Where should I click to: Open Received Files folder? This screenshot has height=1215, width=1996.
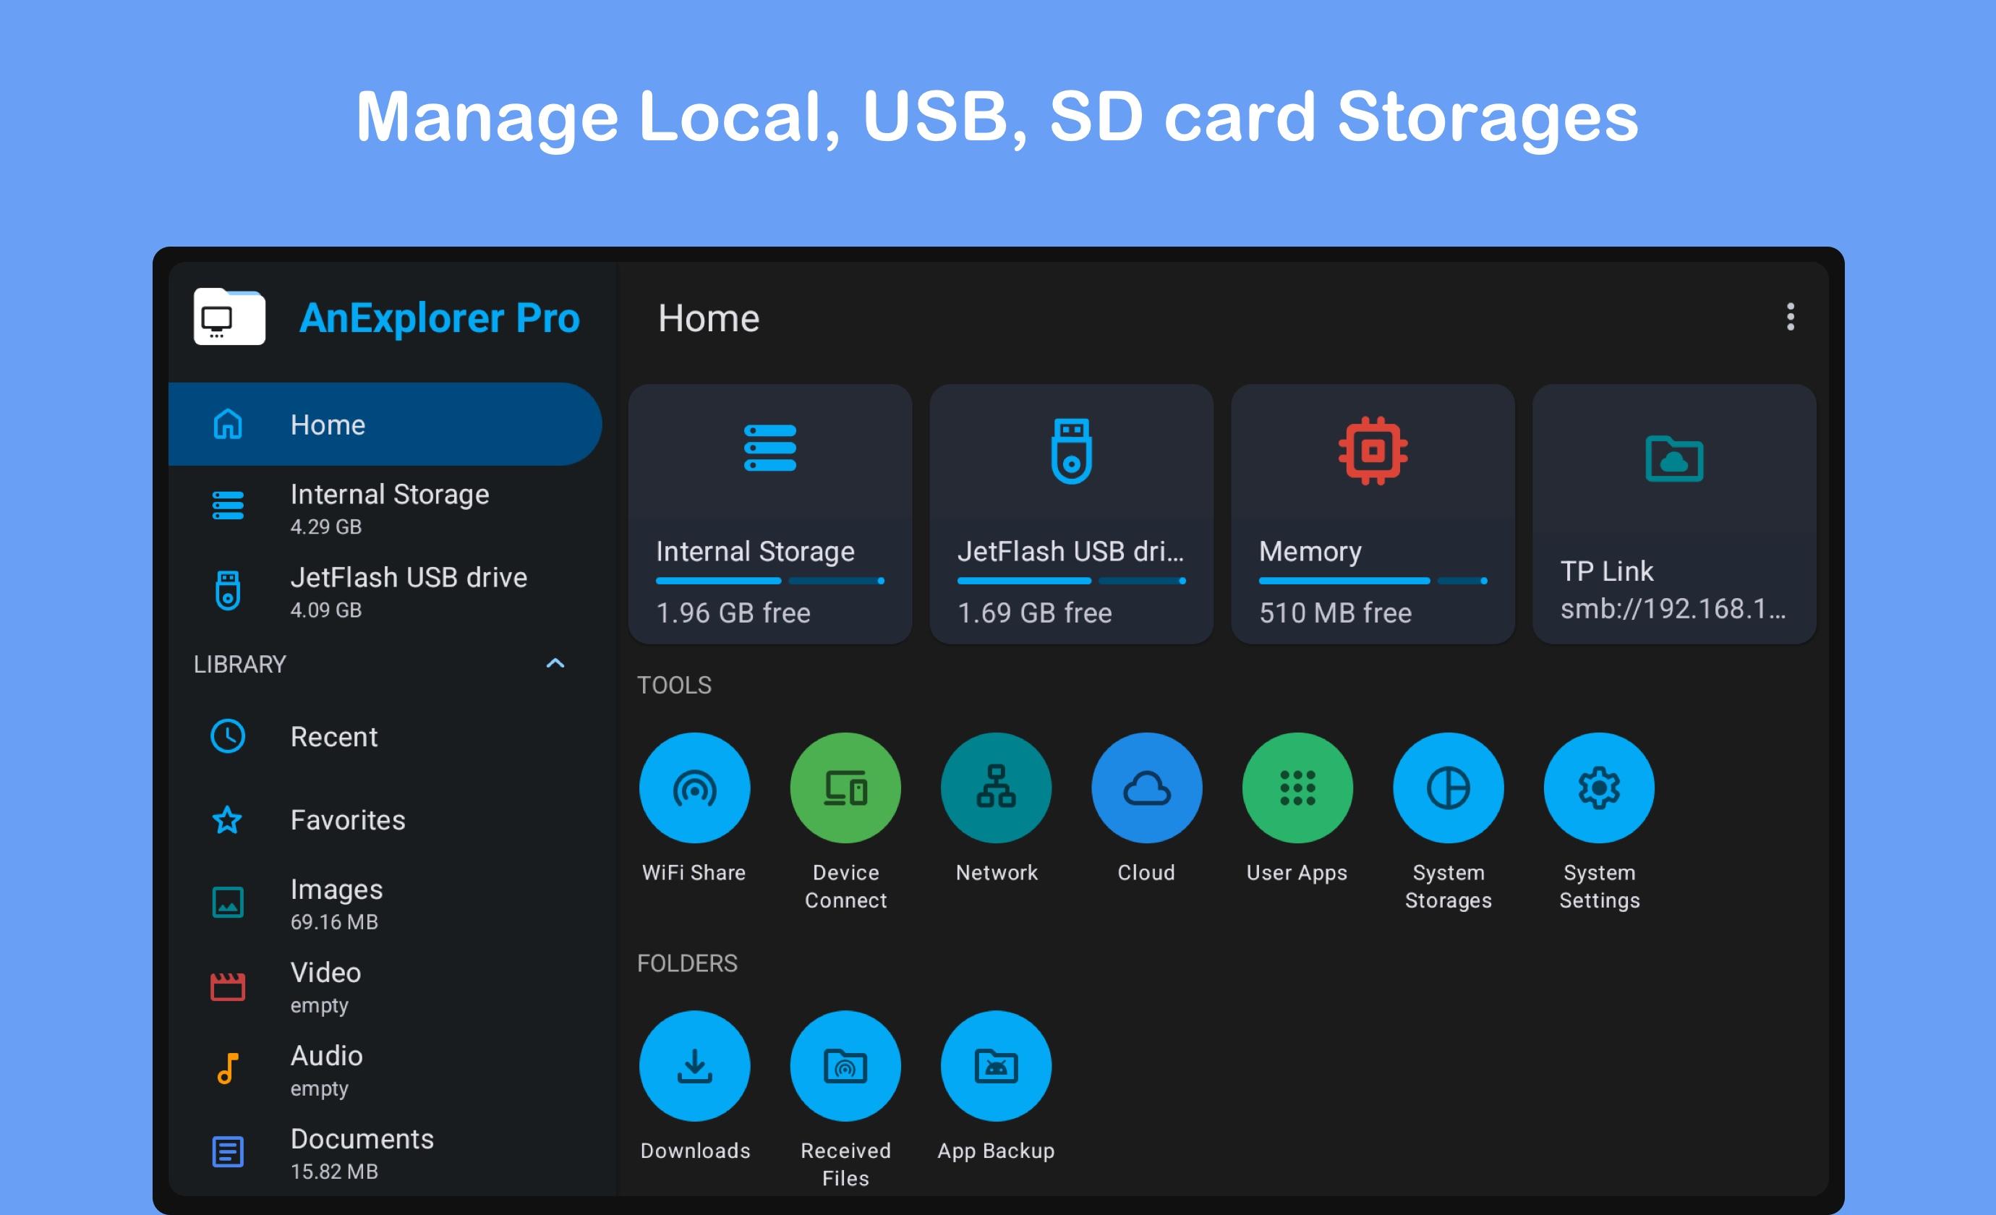(845, 1065)
